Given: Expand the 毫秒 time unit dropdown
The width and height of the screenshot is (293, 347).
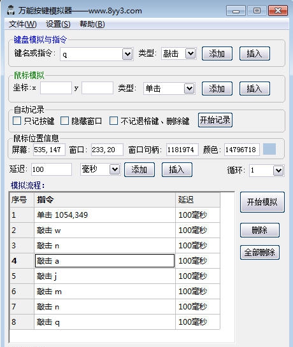Looking at the screenshot, I should click(x=115, y=169).
